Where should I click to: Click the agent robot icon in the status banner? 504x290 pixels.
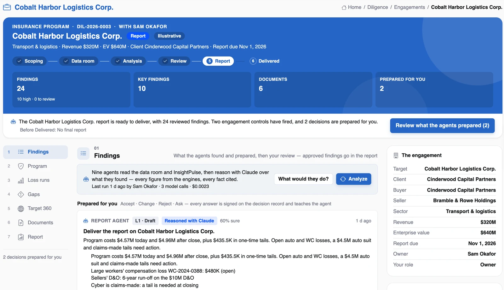pyautogui.click(x=13, y=122)
